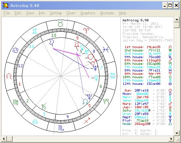Screen dimensions: 181x143
Task: Open the Animate menu
Action: (x=107, y=13)
